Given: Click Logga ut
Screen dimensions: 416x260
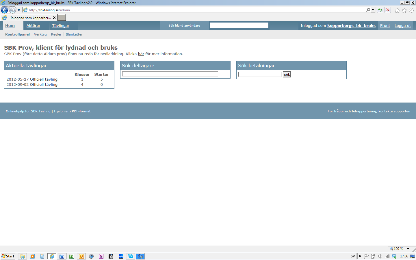Looking at the screenshot, I should [403, 25].
